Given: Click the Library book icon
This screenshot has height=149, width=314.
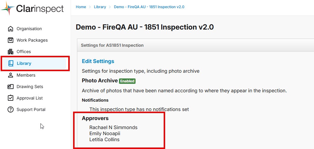Looking at the screenshot, I should point(11,63).
